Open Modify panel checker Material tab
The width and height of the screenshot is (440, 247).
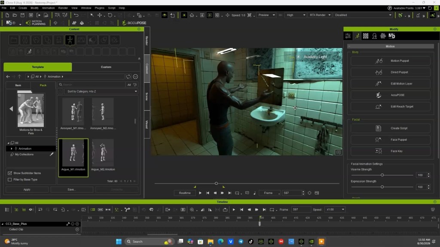(x=365, y=36)
